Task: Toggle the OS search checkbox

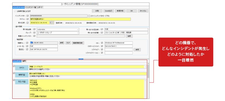Action: tap(102, 43)
